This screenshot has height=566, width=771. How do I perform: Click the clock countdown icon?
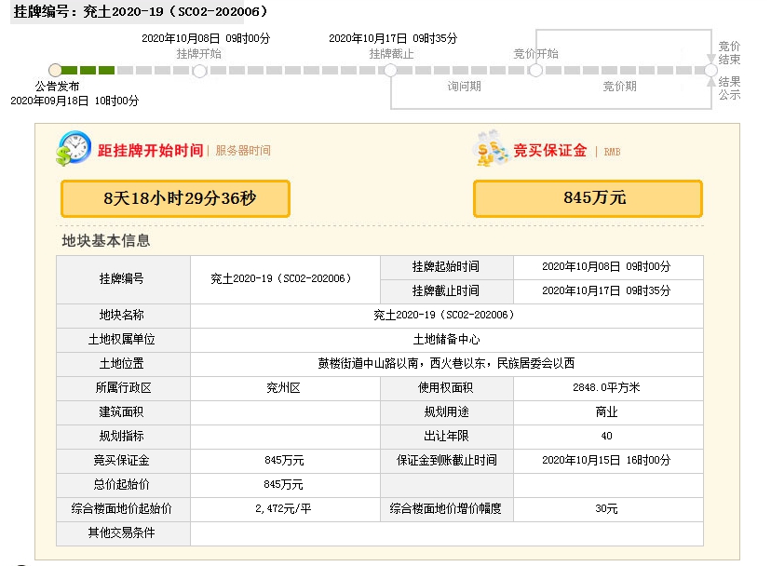coord(74,149)
